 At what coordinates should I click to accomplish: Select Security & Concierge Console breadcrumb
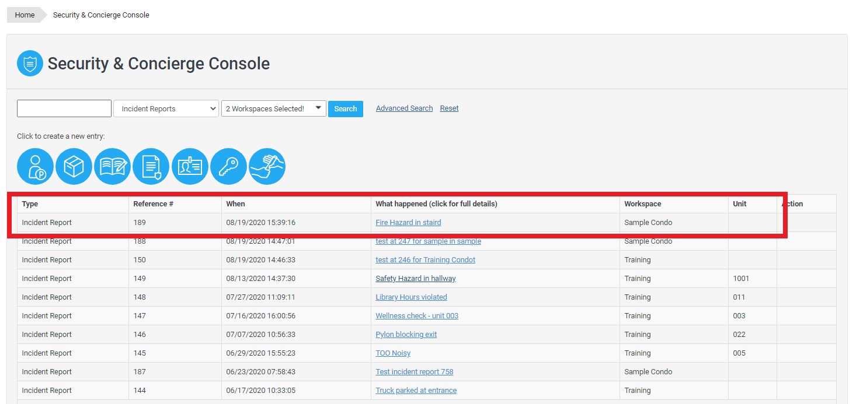[x=101, y=15]
